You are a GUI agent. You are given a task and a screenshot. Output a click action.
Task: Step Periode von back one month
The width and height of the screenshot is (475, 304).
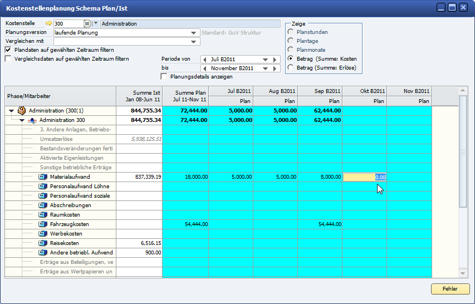pyautogui.click(x=204, y=60)
